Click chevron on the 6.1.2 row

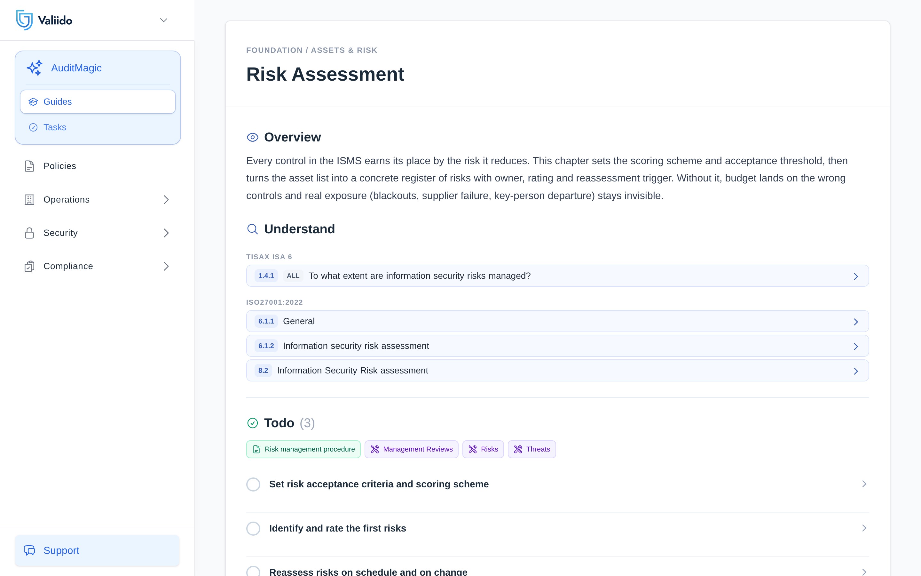pos(855,347)
